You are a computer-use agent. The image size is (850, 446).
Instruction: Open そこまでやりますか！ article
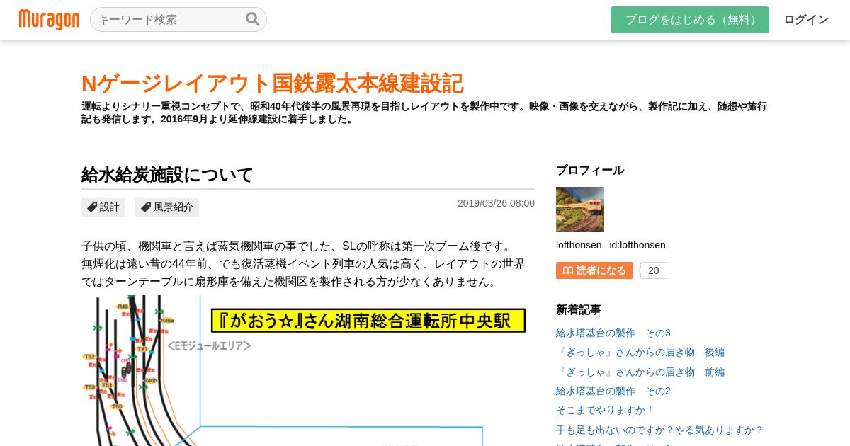pyautogui.click(x=605, y=410)
